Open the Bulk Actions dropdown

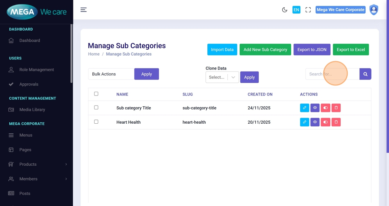click(x=111, y=74)
